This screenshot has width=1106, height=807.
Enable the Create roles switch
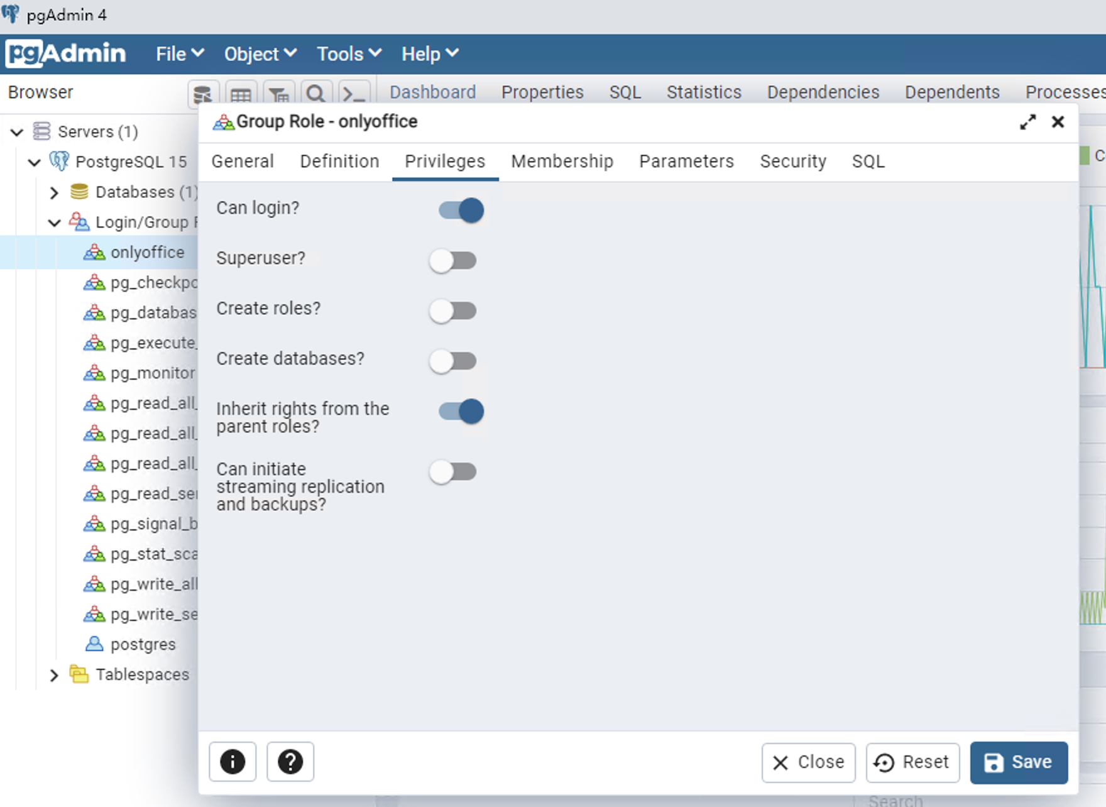[453, 310]
